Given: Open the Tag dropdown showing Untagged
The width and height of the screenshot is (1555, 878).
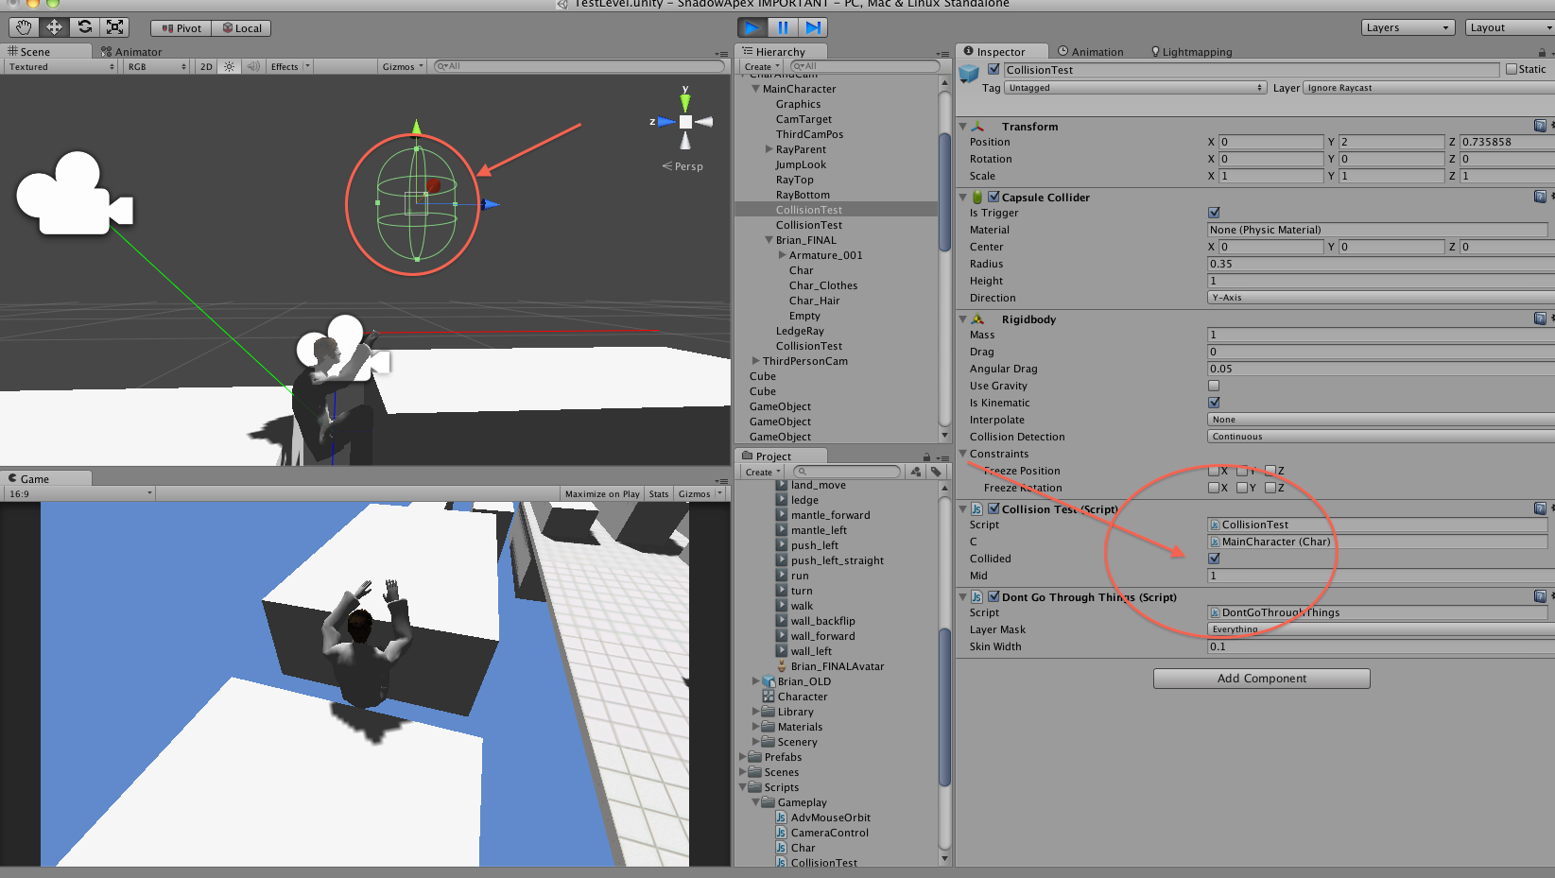Looking at the screenshot, I should [x=1135, y=88].
